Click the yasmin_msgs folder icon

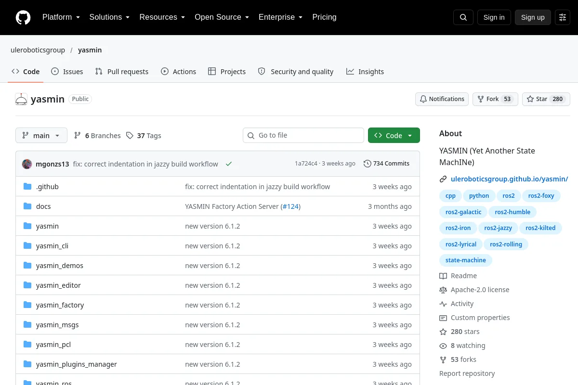coord(27,325)
